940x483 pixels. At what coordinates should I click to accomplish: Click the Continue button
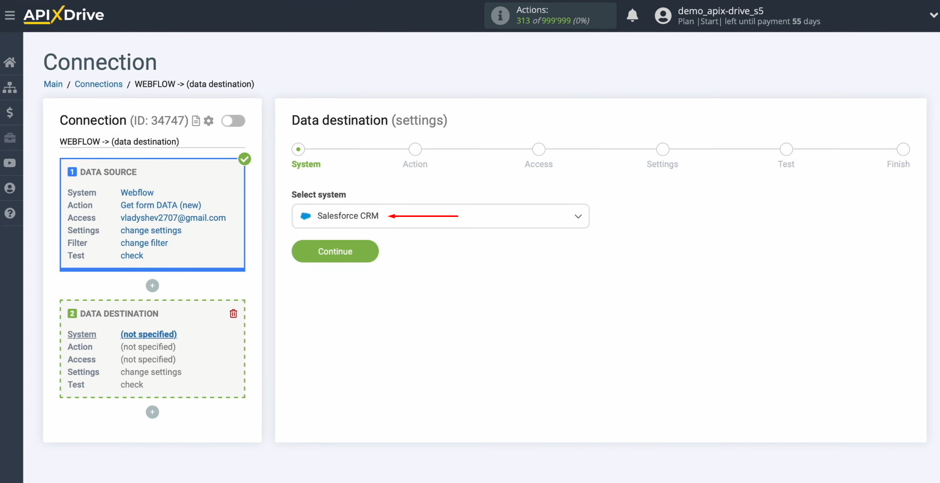point(335,251)
